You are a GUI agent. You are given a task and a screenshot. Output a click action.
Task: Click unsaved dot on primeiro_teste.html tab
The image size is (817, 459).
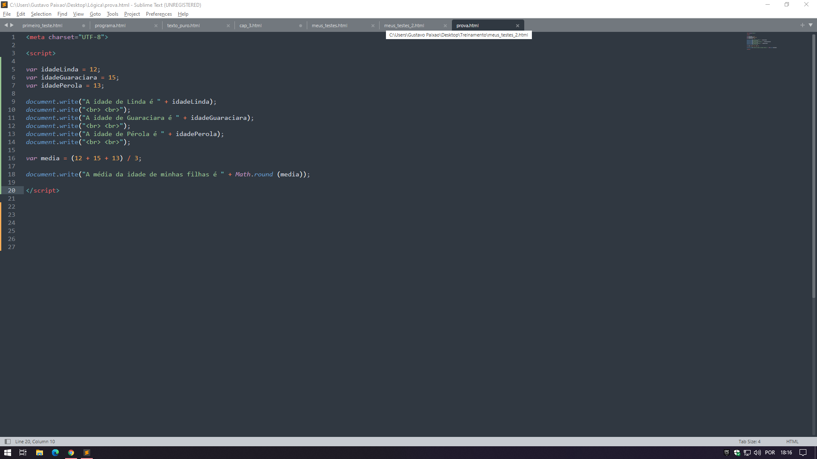pyautogui.click(x=83, y=26)
